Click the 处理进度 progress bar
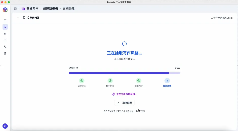The image size is (238, 131). click(124, 73)
